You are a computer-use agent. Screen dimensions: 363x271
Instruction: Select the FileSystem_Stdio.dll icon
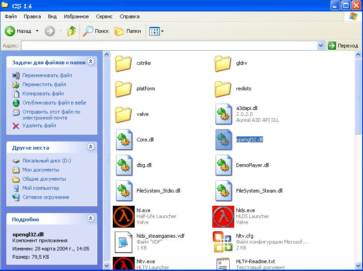tap(124, 191)
